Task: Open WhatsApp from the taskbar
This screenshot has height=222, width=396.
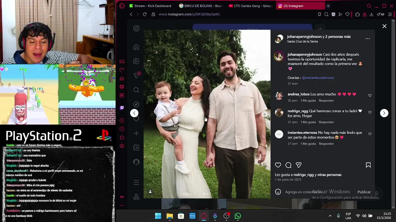Action: click(238, 216)
